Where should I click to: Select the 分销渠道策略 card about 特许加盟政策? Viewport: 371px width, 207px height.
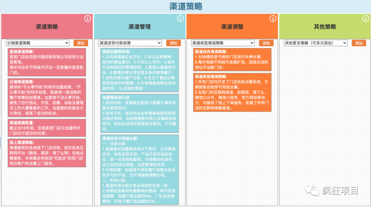[47, 98]
